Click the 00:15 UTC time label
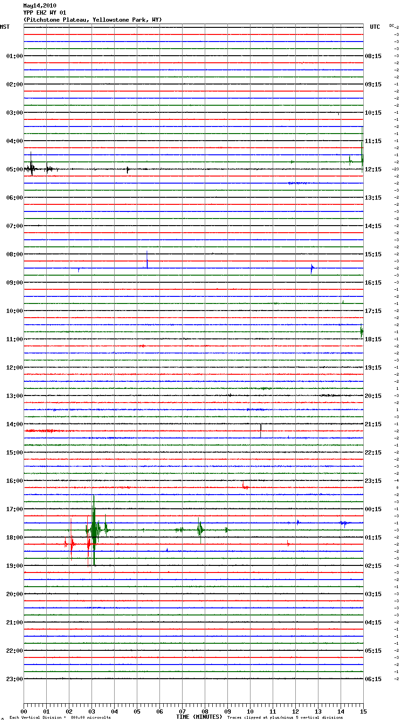The image size is (401, 724). tap(373, 509)
